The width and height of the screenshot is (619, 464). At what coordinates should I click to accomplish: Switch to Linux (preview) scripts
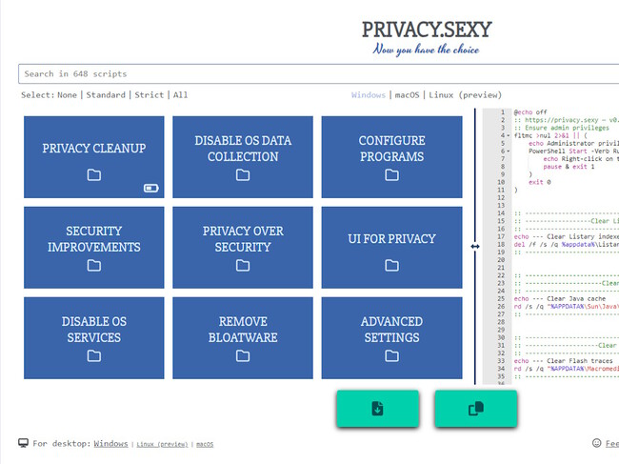tap(465, 95)
